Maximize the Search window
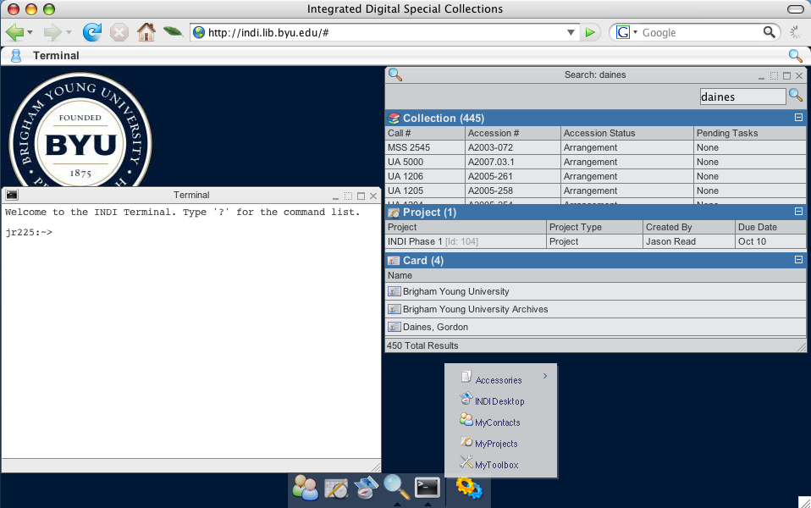Image resolution: width=811 pixels, height=508 pixels. (x=786, y=75)
